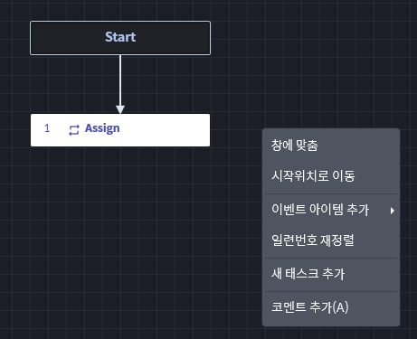This screenshot has width=417, height=339.
Task: Click the connector's origin on Start's bottom edge
Action: 120,55
